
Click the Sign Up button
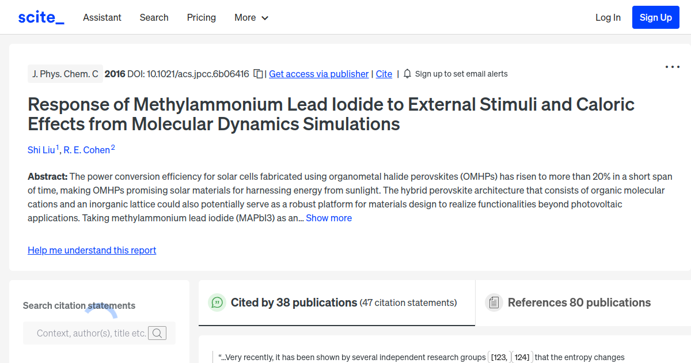(655, 17)
